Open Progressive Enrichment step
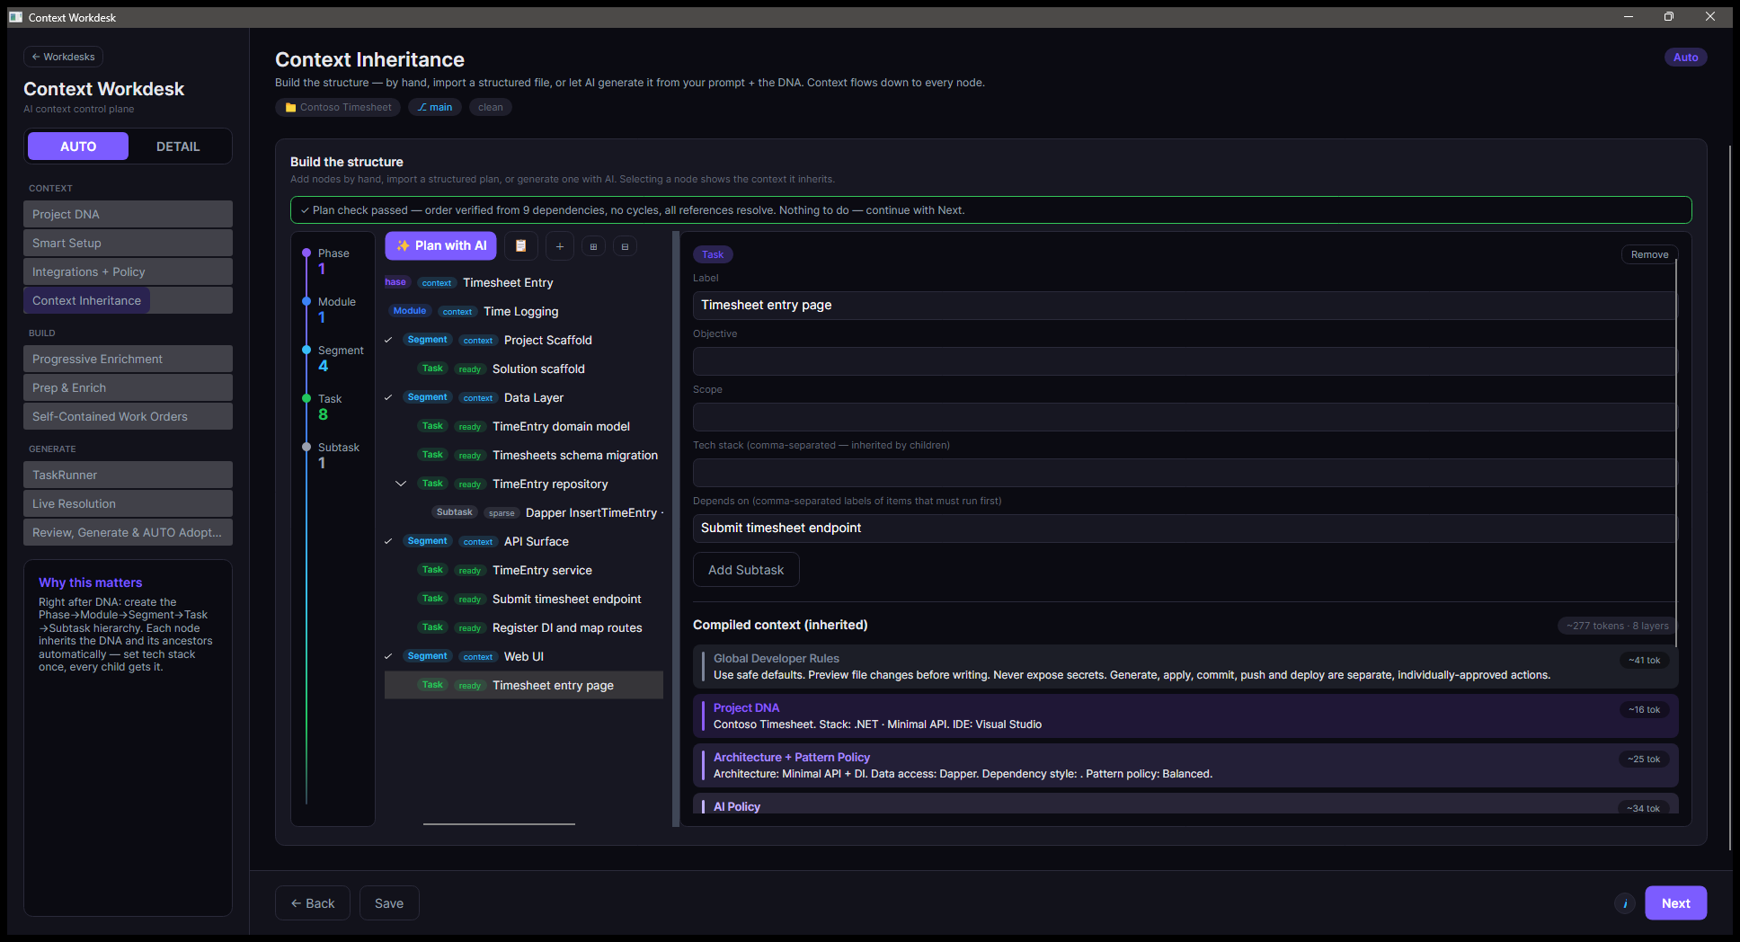This screenshot has height=942, width=1740. tap(128, 359)
